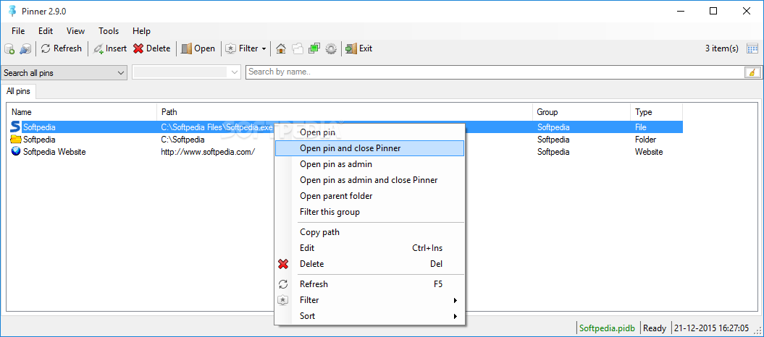
Task: Open the File menu
Action: point(18,31)
